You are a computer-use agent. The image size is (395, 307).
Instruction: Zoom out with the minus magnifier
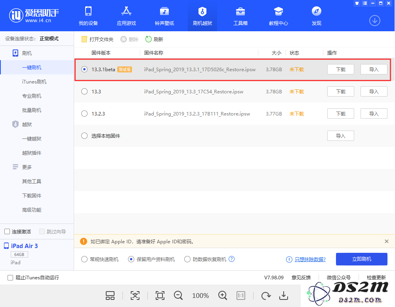point(178,296)
